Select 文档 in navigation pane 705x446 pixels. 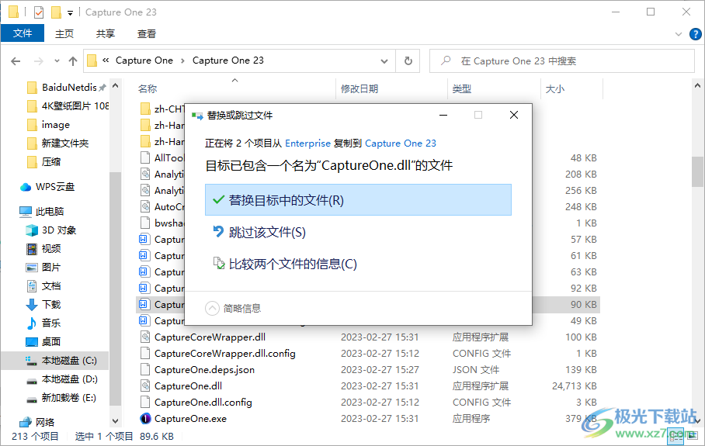(x=50, y=285)
